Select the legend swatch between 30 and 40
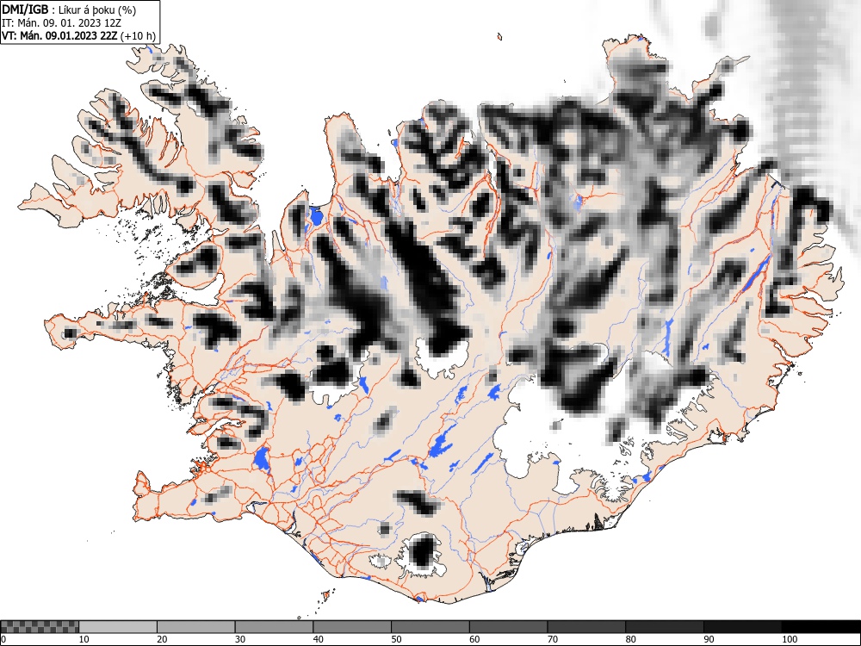The width and height of the screenshot is (861, 646). [x=274, y=627]
